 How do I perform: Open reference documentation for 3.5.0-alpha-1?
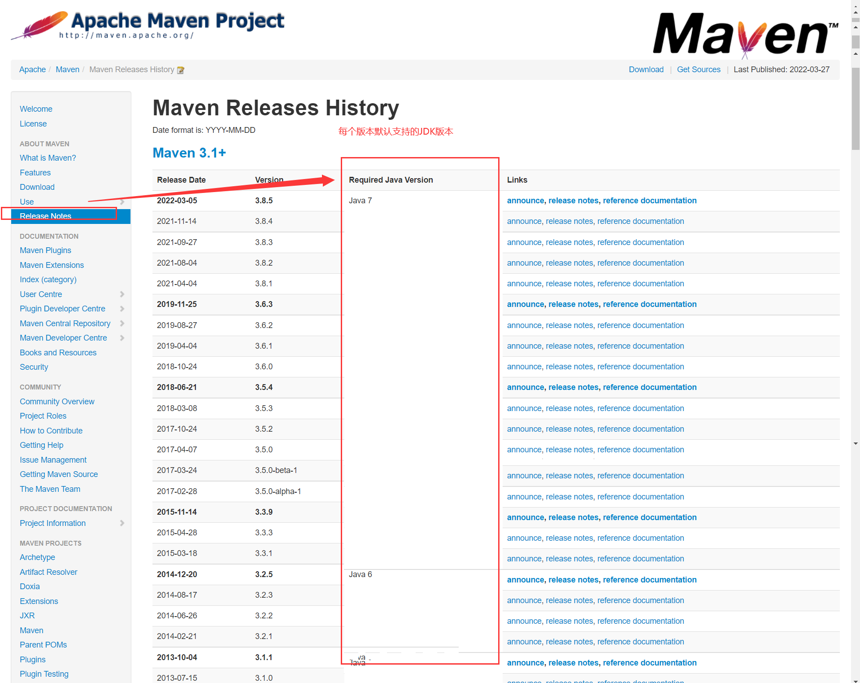coord(641,497)
